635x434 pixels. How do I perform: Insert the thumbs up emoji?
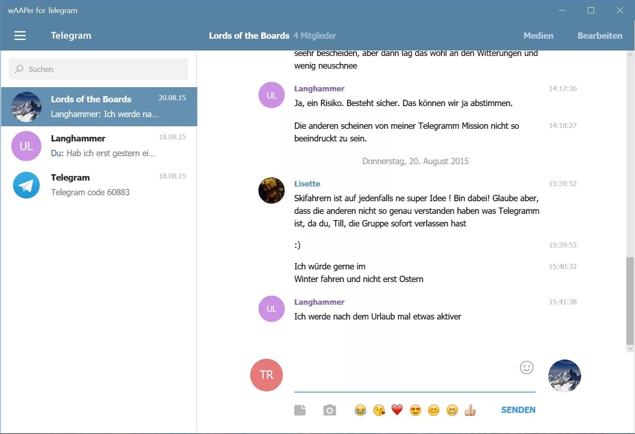click(x=470, y=410)
